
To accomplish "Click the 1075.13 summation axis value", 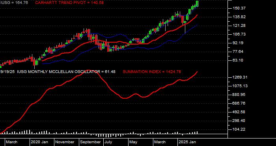I will pyautogui.click(x=240, y=86).
